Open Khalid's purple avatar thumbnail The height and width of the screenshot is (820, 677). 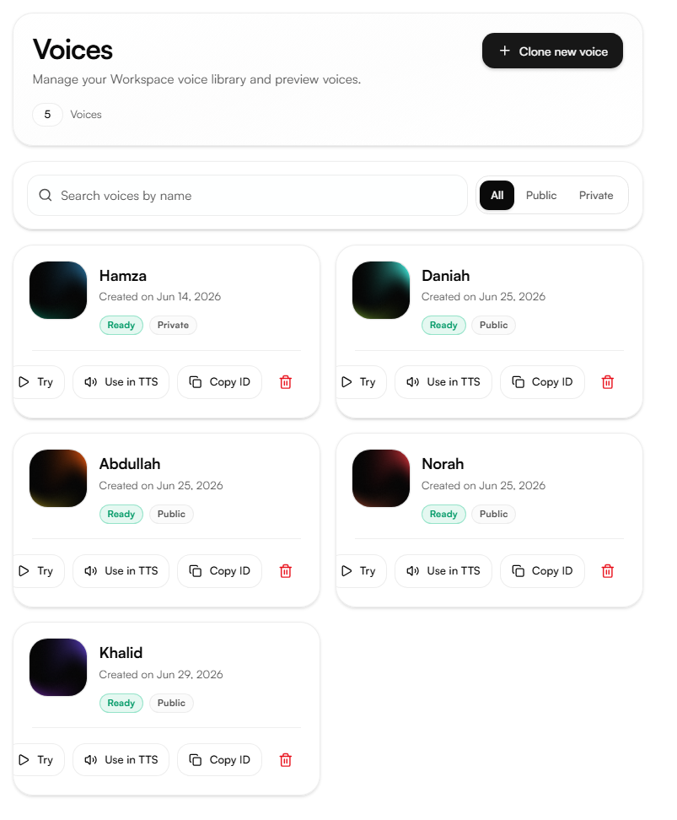click(58, 667)
